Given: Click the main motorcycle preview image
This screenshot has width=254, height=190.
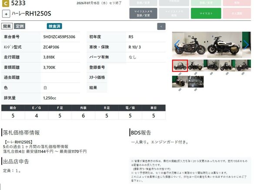Looking at the screenshot, I should (211, 45).
